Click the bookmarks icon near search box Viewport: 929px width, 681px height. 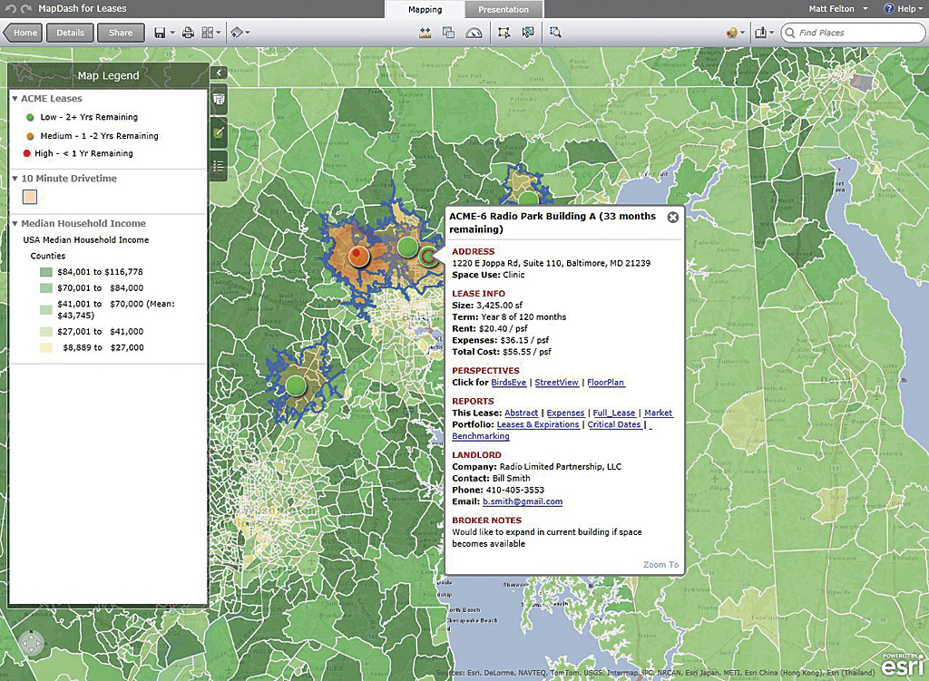click(761, 33)
